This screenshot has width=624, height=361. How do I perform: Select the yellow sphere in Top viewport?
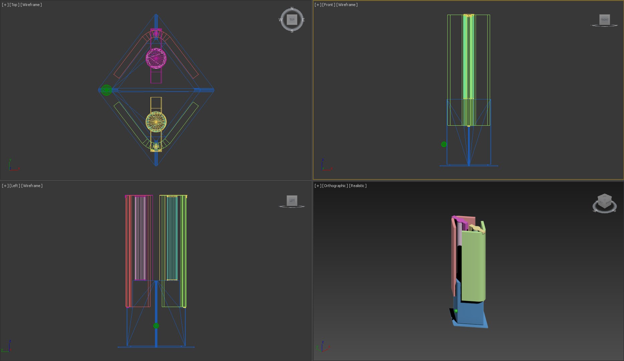coord(156,122)
